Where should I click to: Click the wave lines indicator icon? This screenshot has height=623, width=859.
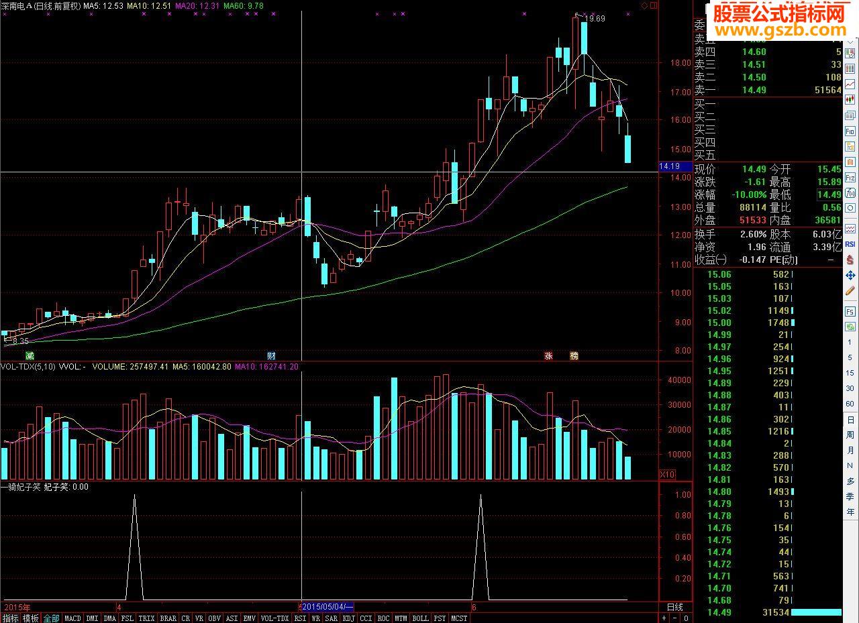850,229
